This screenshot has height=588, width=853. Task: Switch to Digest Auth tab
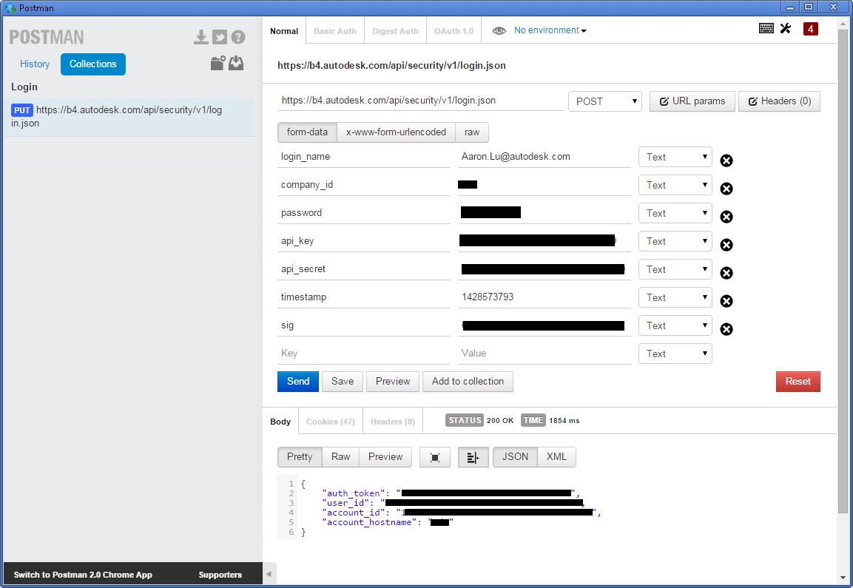point(395,31)
